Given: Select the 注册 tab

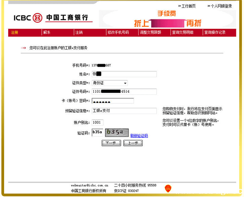Looking at the screenshot, I should (x=14, y=32).
